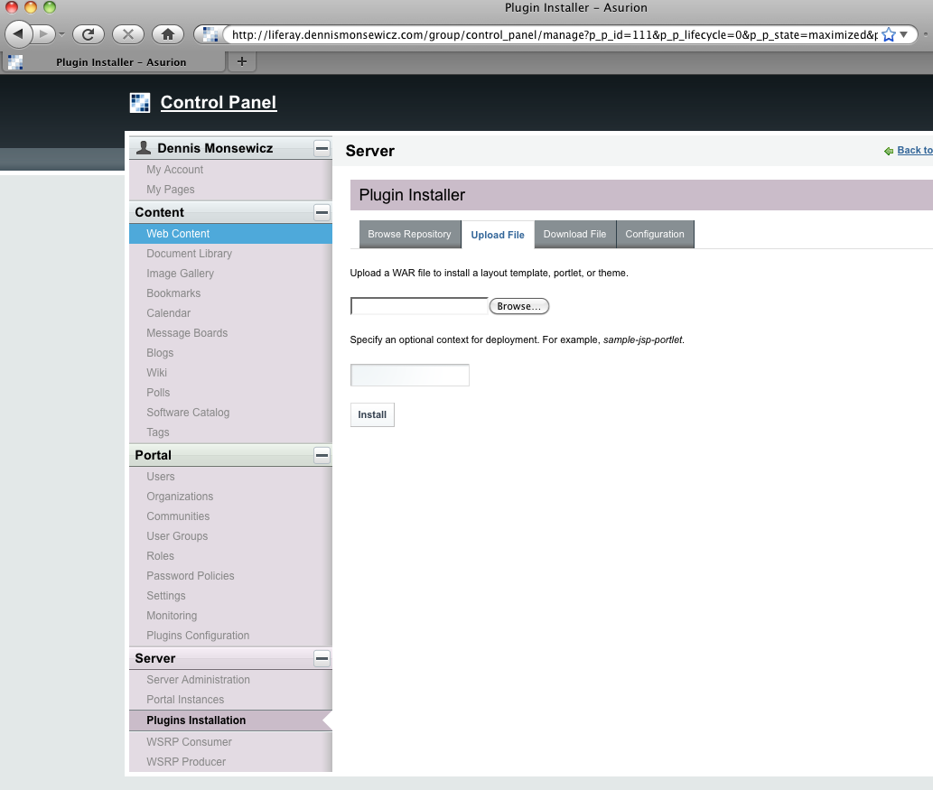The height and width of the screenshot is (790, 933).
Task: Open a new browser tab with plus
Action: tap(241, 61)
